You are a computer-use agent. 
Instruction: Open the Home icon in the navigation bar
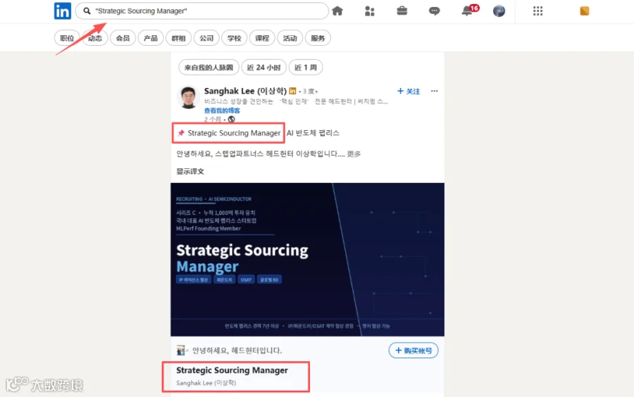pos(337,11)
